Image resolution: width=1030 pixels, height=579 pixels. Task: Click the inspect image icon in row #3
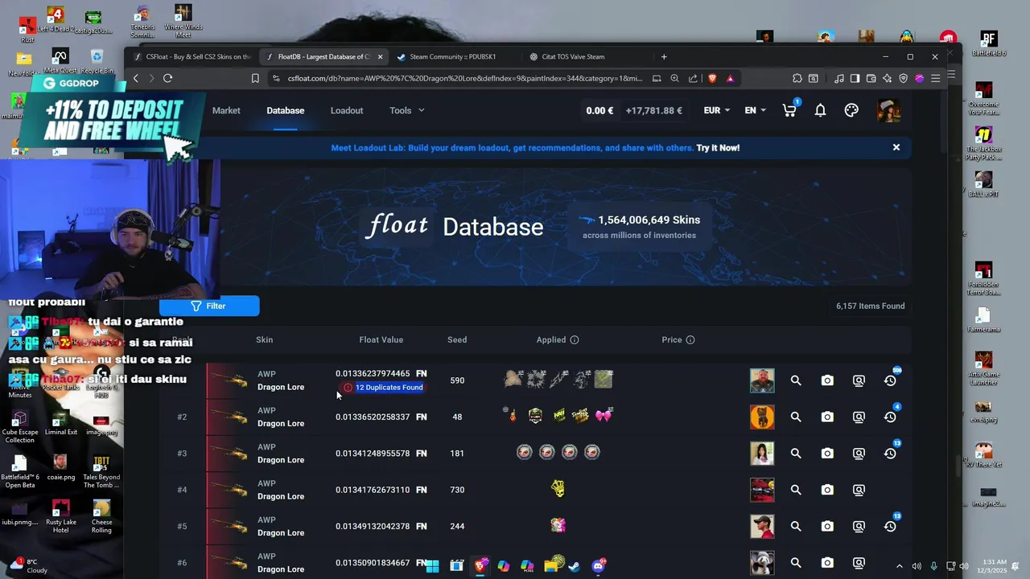859,454
